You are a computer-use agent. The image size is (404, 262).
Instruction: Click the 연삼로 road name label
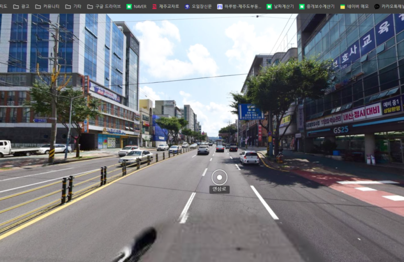(x=219, y=189)
